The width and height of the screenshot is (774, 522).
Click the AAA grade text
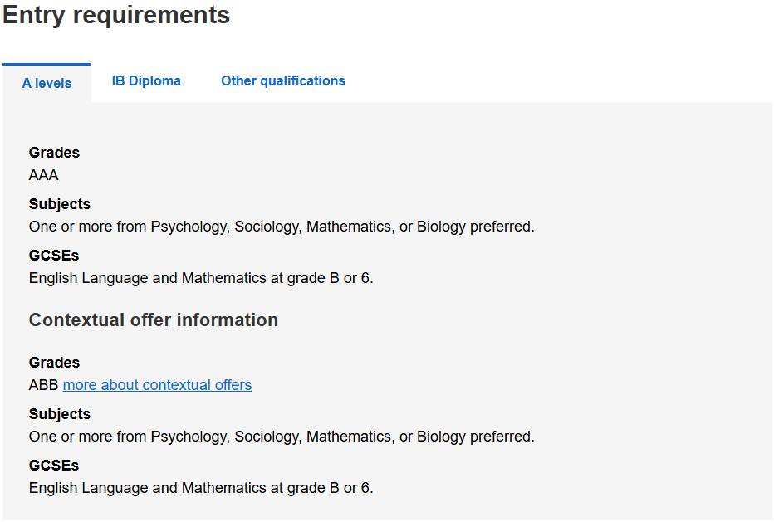[43, 175]
